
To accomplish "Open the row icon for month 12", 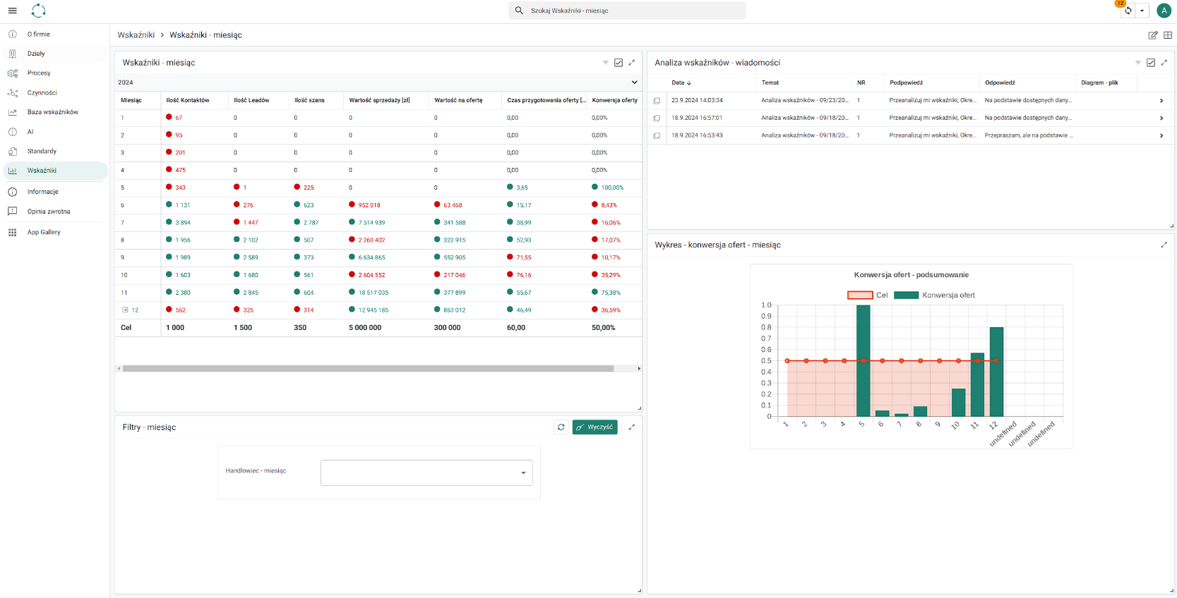I will (x=125, y=310).
